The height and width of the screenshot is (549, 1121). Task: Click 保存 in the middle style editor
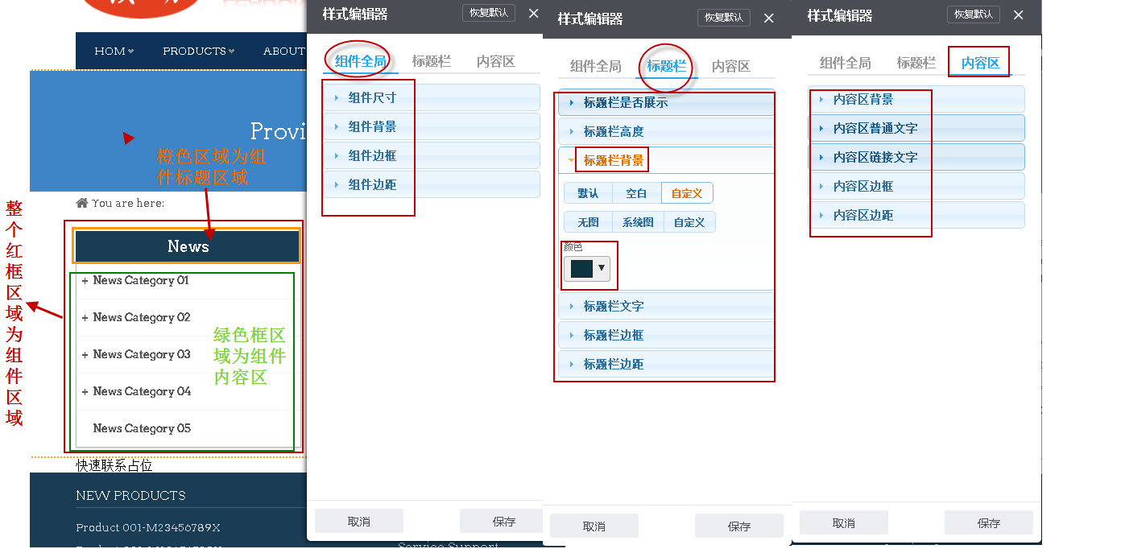pyautogui.click(x=738, y=526)
